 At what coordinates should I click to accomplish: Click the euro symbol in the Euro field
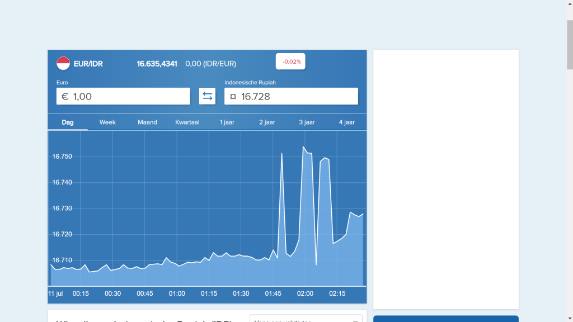tap(65, 97)
